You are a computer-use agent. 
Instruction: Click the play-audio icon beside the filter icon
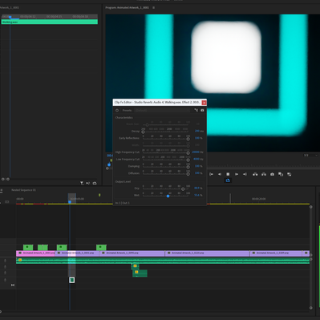(88, 183)
